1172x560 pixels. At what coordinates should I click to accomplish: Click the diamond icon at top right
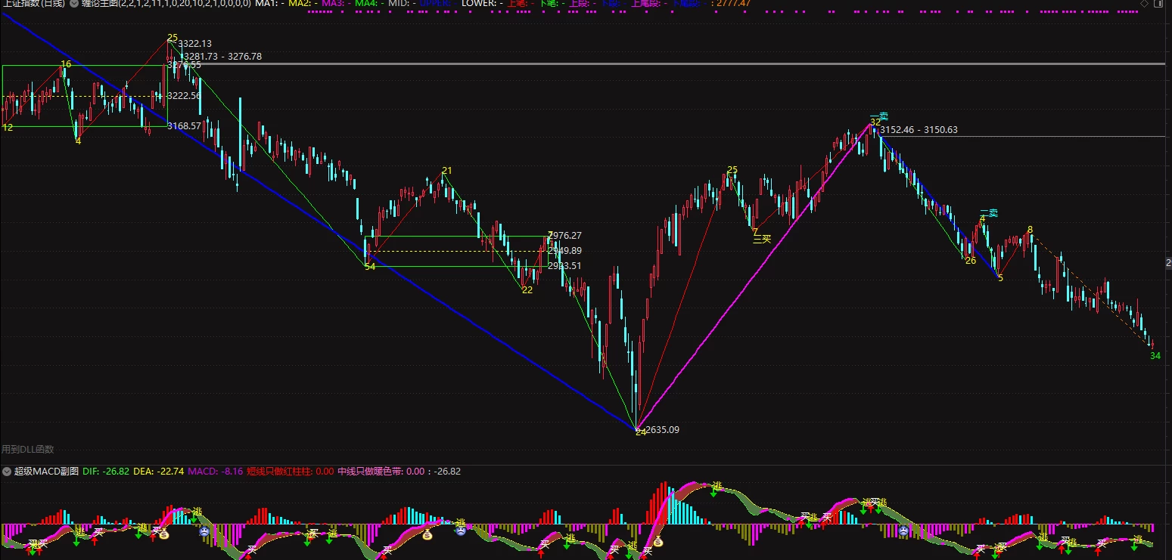(x=1144, y=4)
